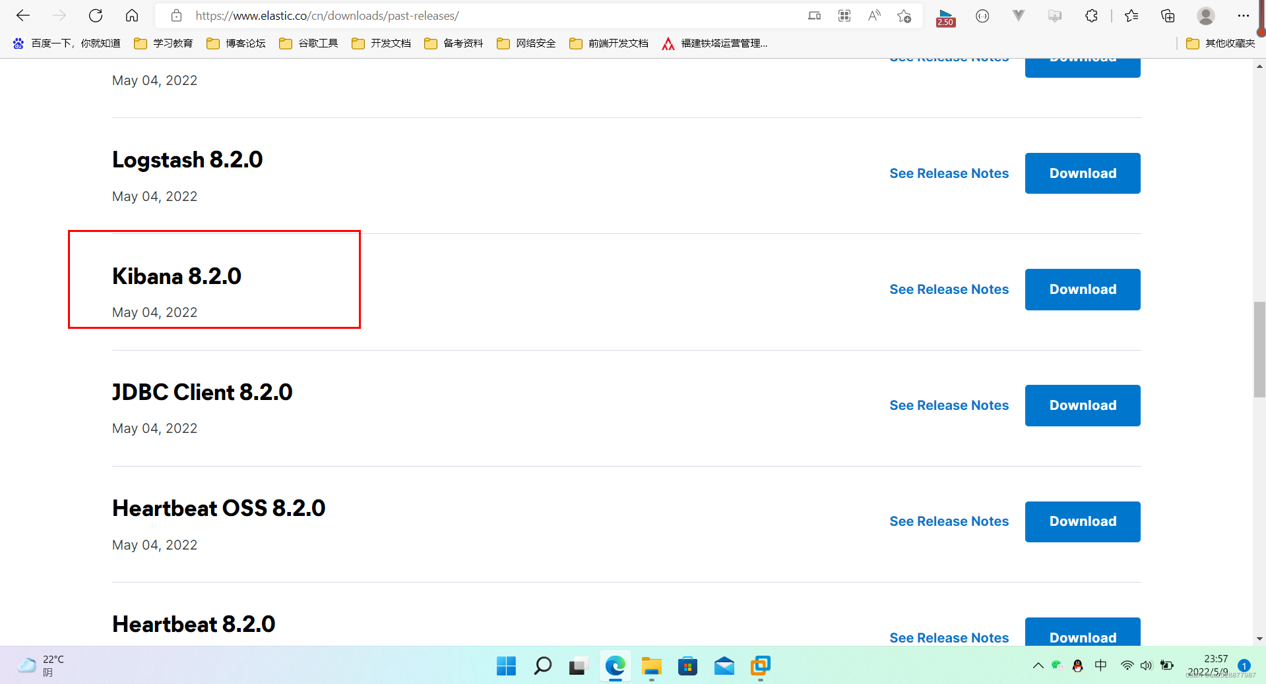Open the 前端开发文档 bookmark folder
Screen dimensions: 1266x684
pyautogui.click(x=608, y=43)
